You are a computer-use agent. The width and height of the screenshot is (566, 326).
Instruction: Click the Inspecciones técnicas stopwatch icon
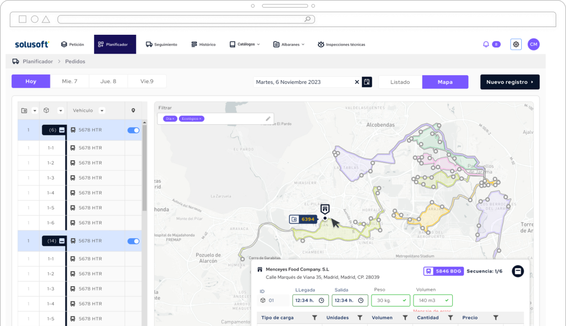(321, 44)
